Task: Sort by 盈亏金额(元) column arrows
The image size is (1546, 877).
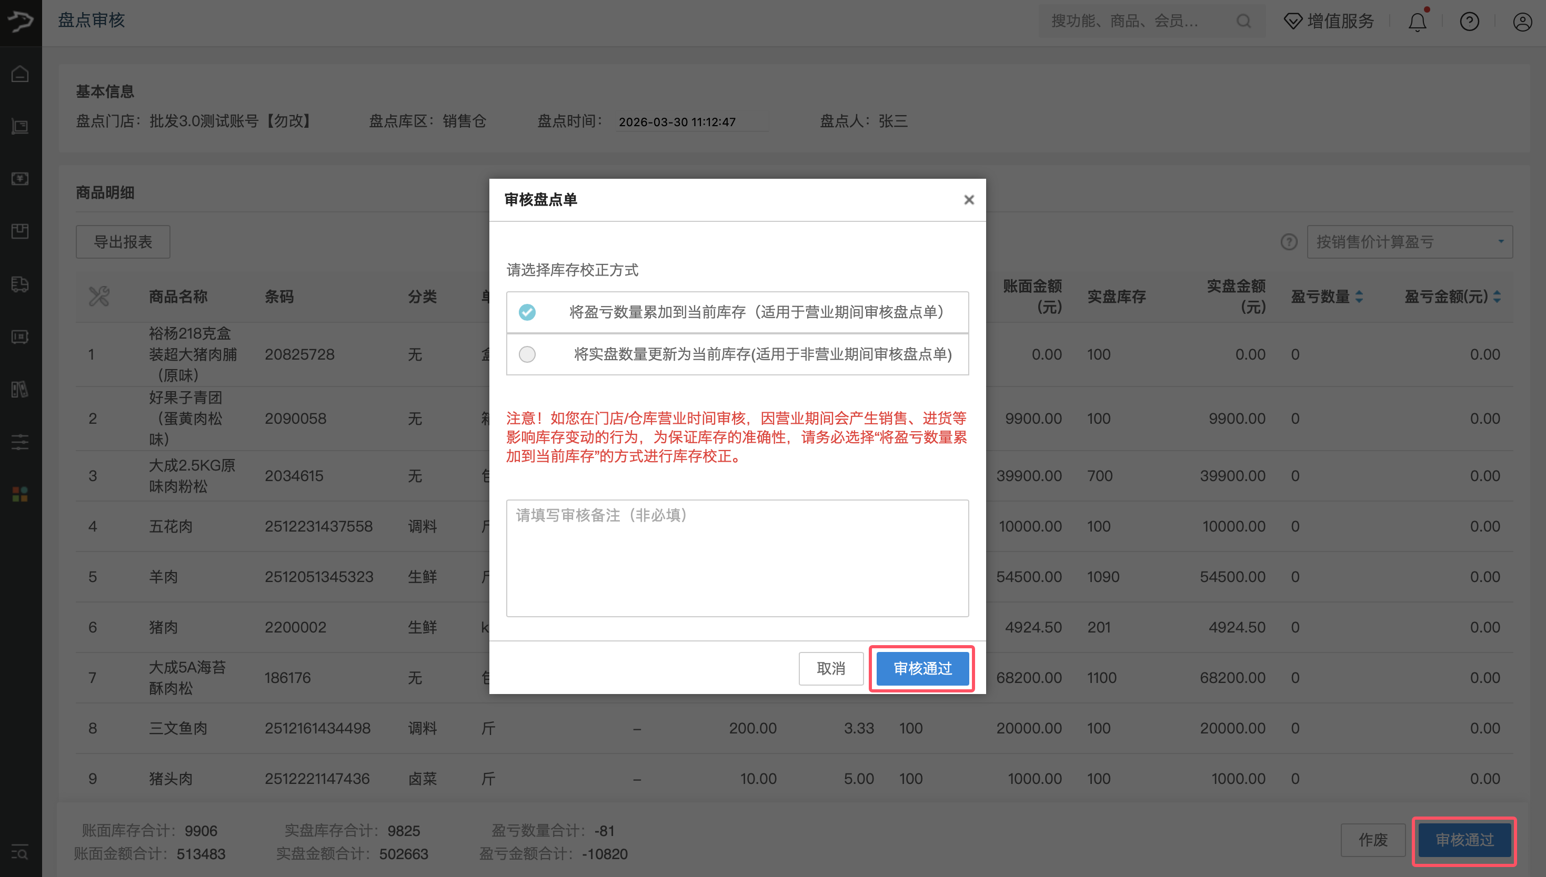Action: point(1497,297)
